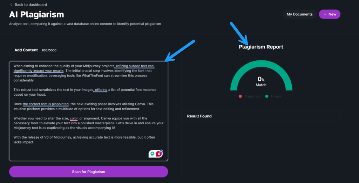Click the textarea resize handle corner

167,160
